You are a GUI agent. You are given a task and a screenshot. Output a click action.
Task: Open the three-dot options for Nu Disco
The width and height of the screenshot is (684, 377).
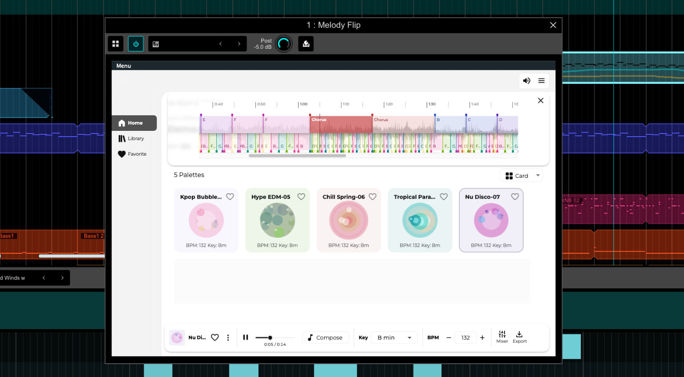click(x=228, y=338)
